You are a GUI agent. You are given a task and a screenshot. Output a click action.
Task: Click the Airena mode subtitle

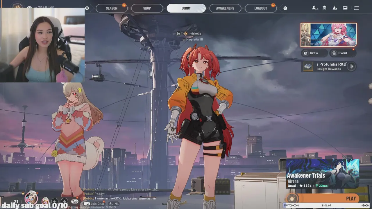pos(293,181)
